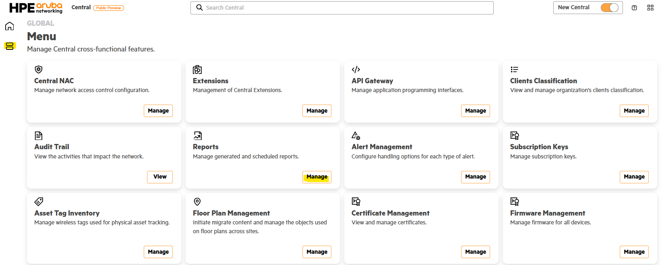Click the Home icon in the sidebar
The image size is (662, 265).
point(9,26)
